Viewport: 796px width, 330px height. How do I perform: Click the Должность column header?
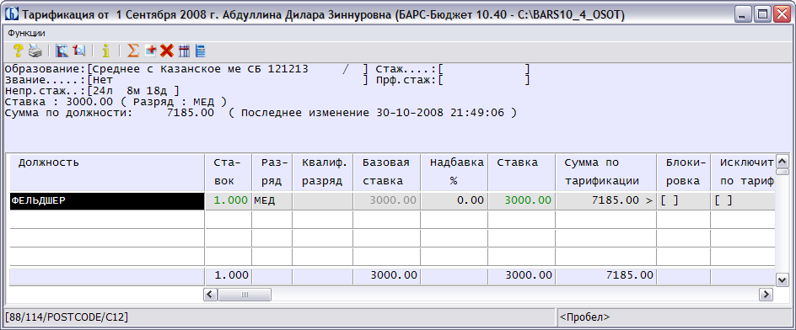tap(107, 173)
